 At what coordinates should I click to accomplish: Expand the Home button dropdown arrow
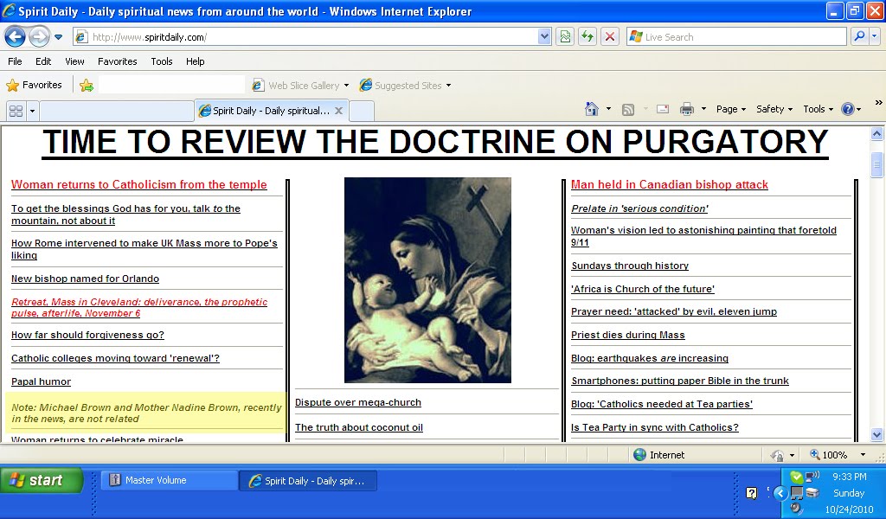(608, 109)
